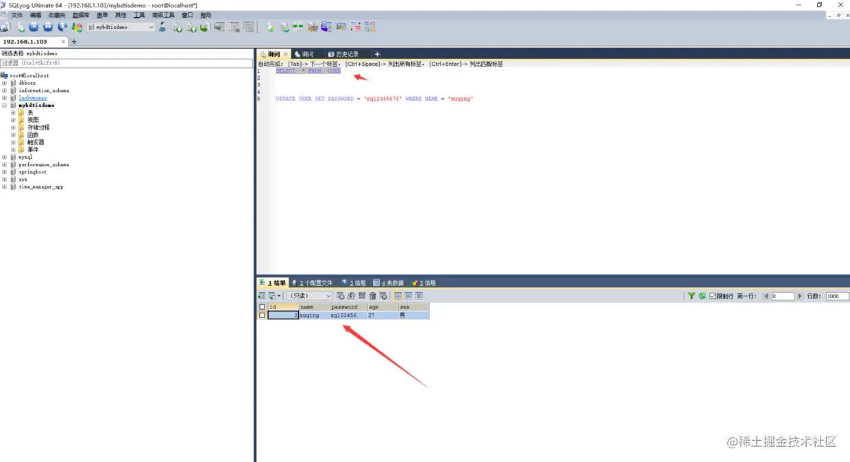This screenshot has width=850, height=462.
Task: Select the performance_schema database
Action: (x=44, y=165)
